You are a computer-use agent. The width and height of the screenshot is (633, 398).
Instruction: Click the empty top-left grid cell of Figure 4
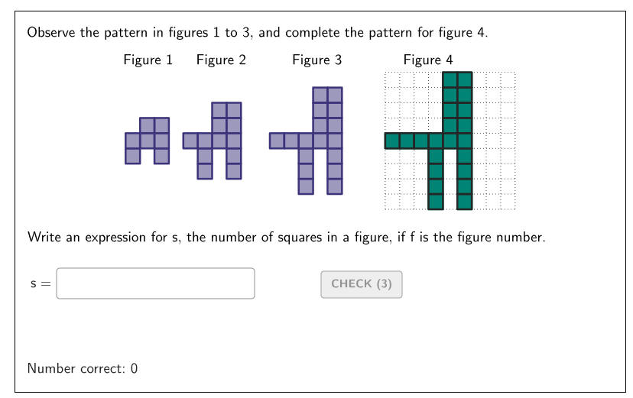(392, 80)
